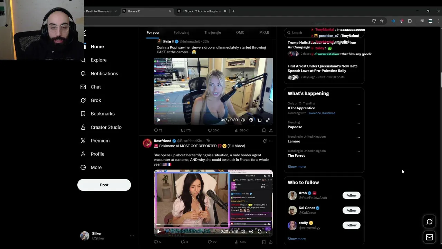Open settings gear on Corinna Kopf video

(x=251, y=120)
